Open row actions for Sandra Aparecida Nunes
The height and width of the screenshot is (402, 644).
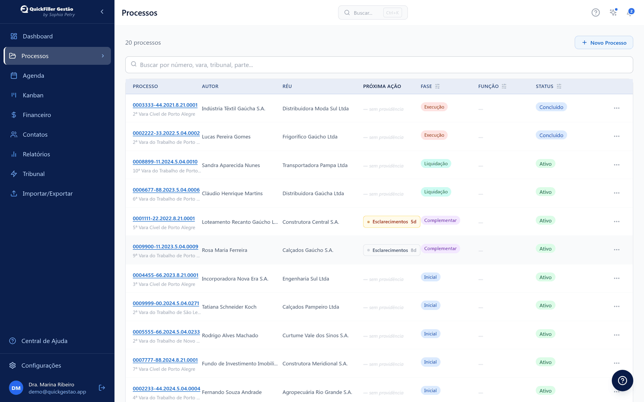[x=617, y=165]
